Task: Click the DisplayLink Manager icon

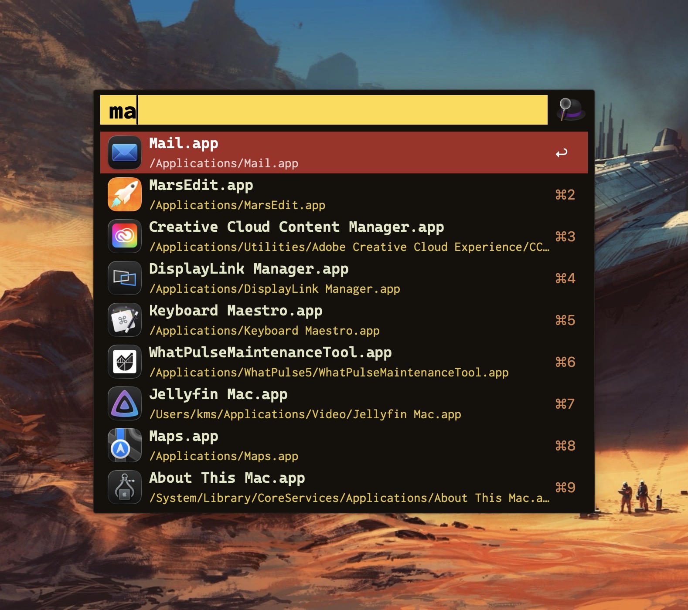Action: tap(125, 278)
